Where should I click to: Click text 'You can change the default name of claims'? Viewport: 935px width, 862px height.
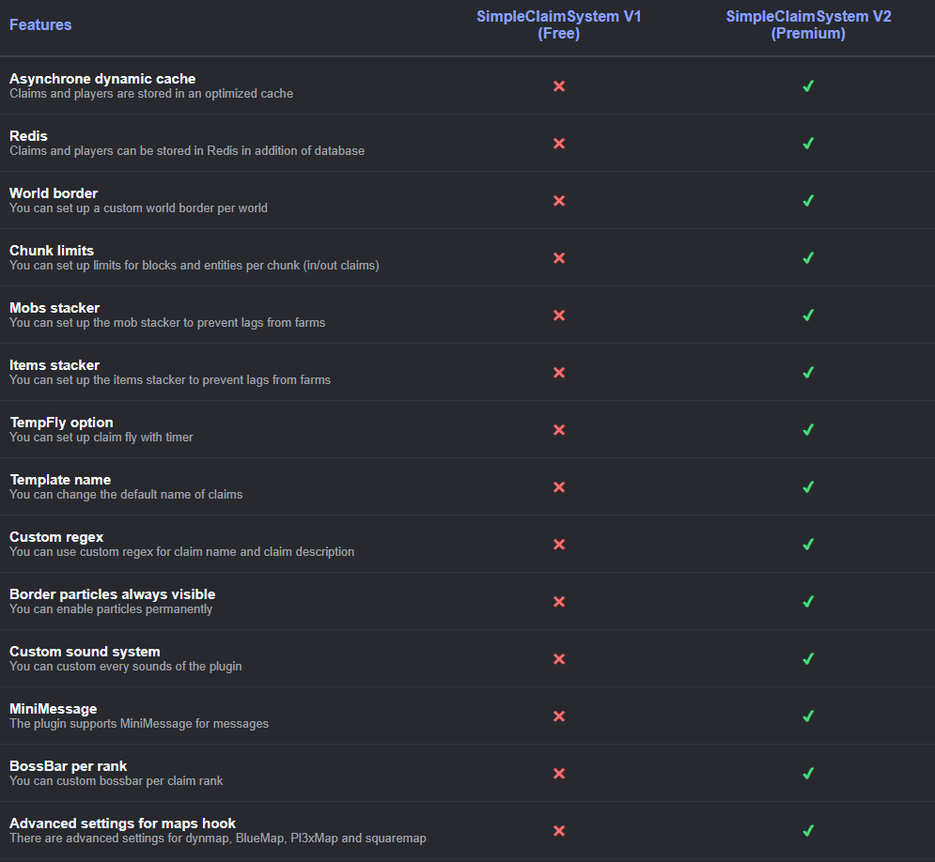(127, 495)
